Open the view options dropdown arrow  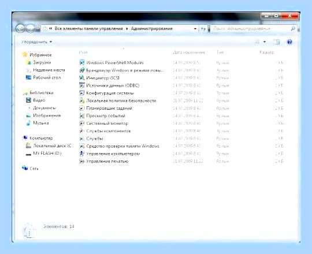click(265, 42)
